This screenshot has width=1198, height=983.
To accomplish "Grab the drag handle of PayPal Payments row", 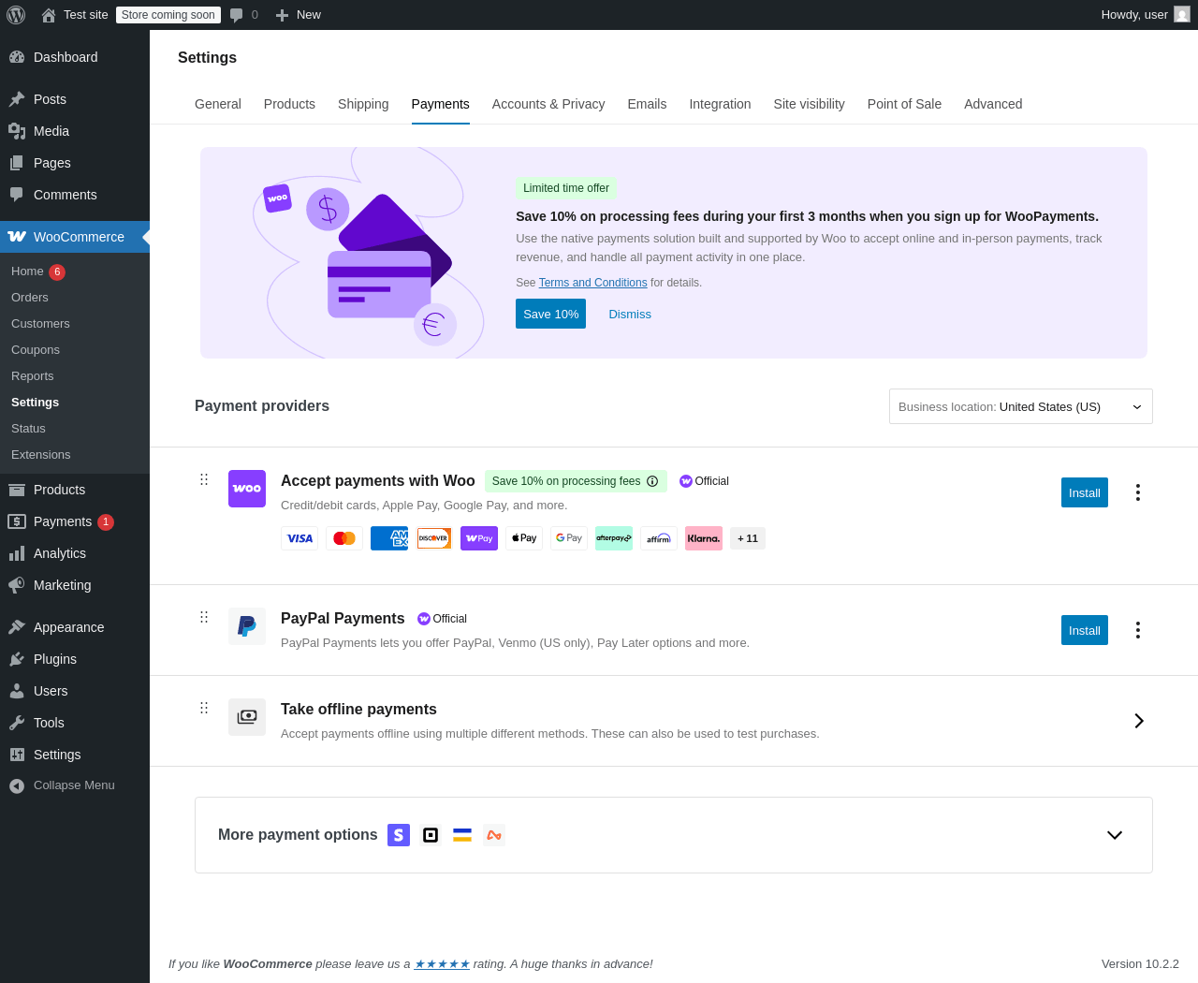I will click(204, 617).
